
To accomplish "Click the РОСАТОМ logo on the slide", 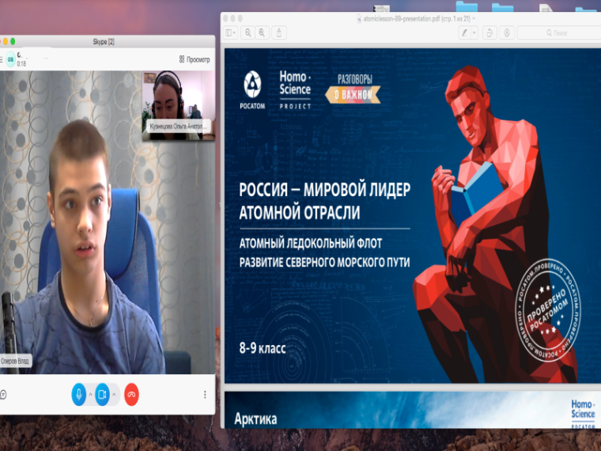I will click(x=252, y=89).
